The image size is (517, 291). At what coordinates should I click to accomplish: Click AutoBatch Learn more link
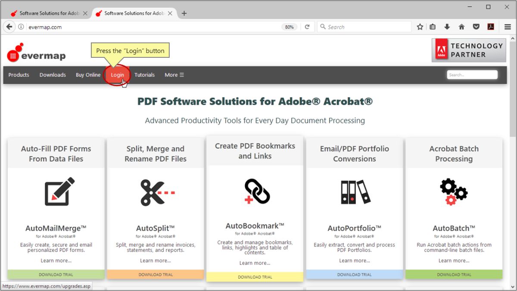pyautogui.click(x=454, y=261)
